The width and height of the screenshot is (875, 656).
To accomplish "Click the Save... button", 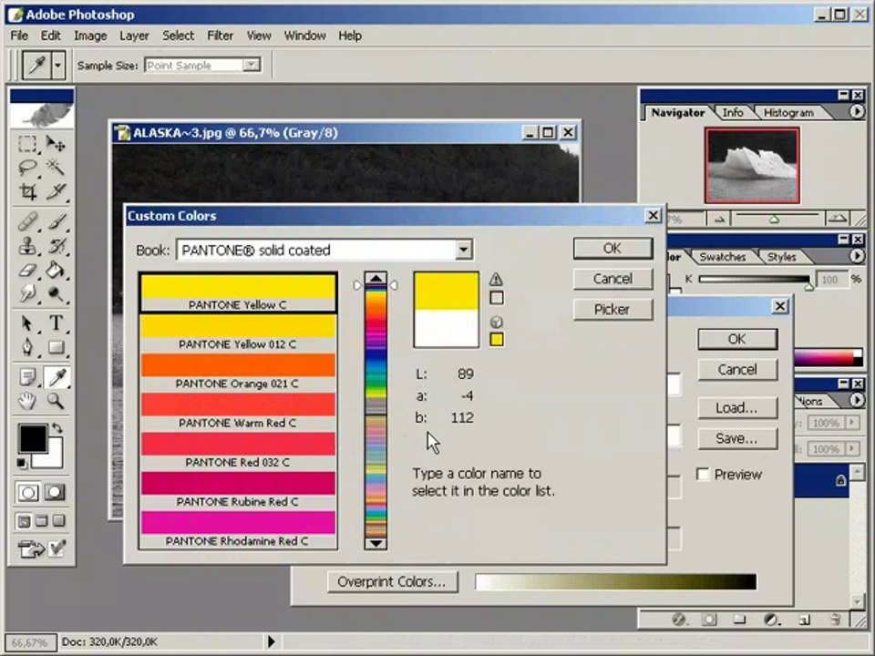I will 737,438.
